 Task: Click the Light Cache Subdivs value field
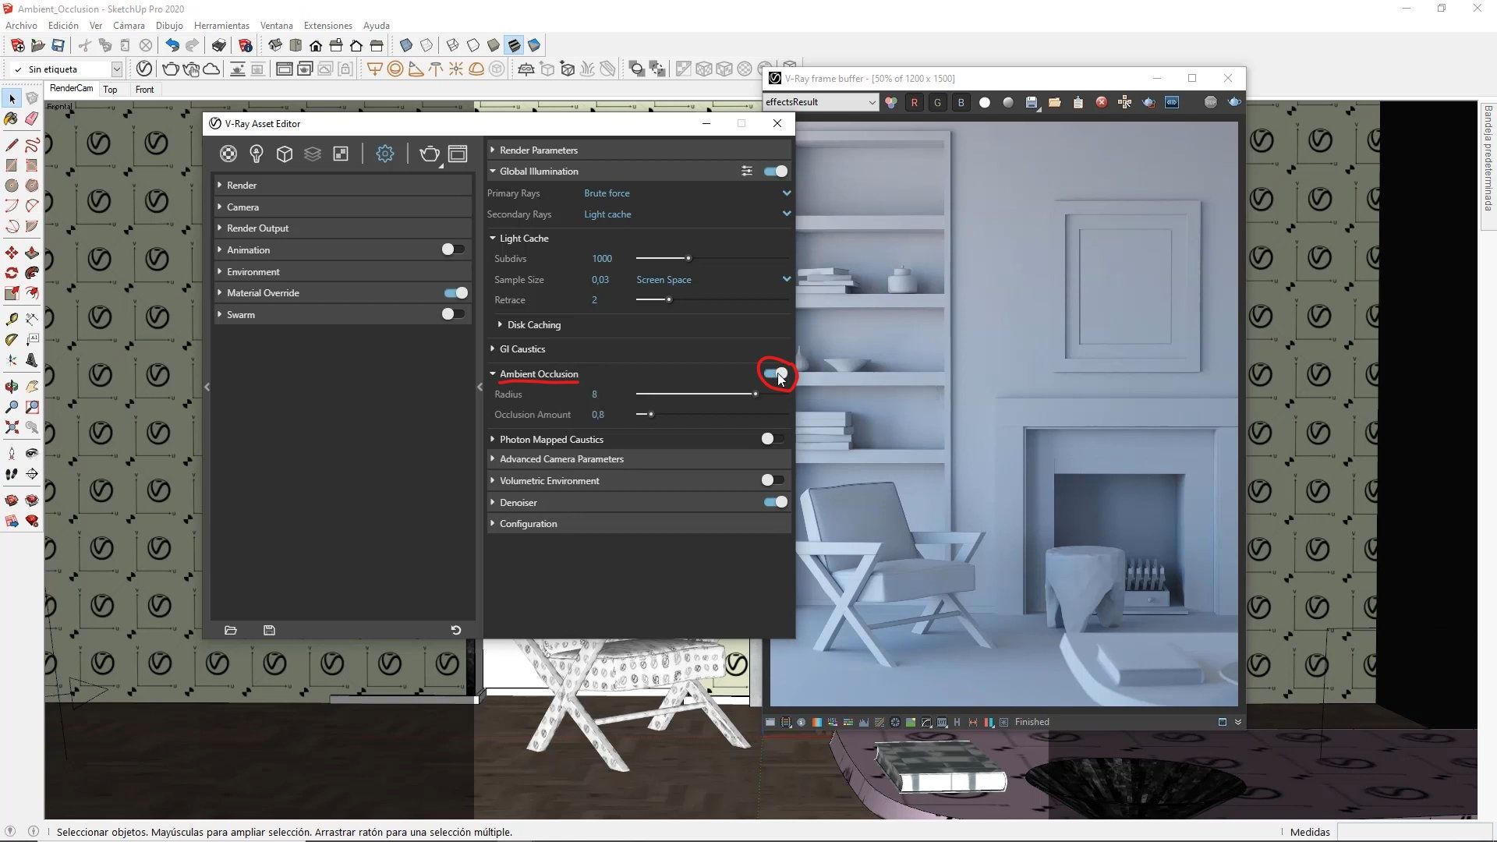pyautogui.click(x=602, y=259)
